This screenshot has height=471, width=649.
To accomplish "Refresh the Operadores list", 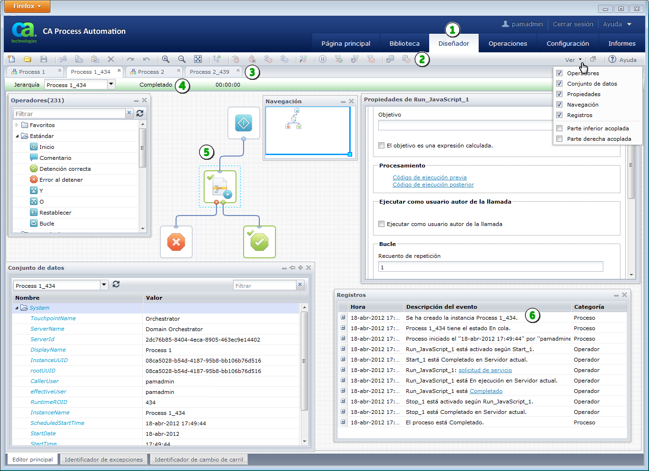I will 140,113.
